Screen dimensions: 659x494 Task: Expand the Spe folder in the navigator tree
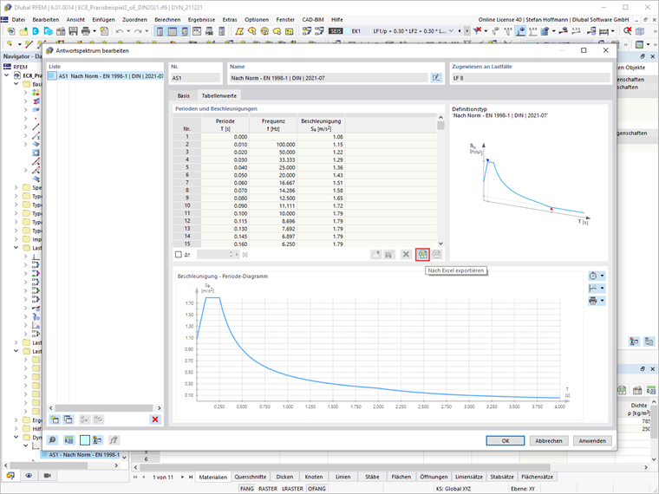point(16,187)
